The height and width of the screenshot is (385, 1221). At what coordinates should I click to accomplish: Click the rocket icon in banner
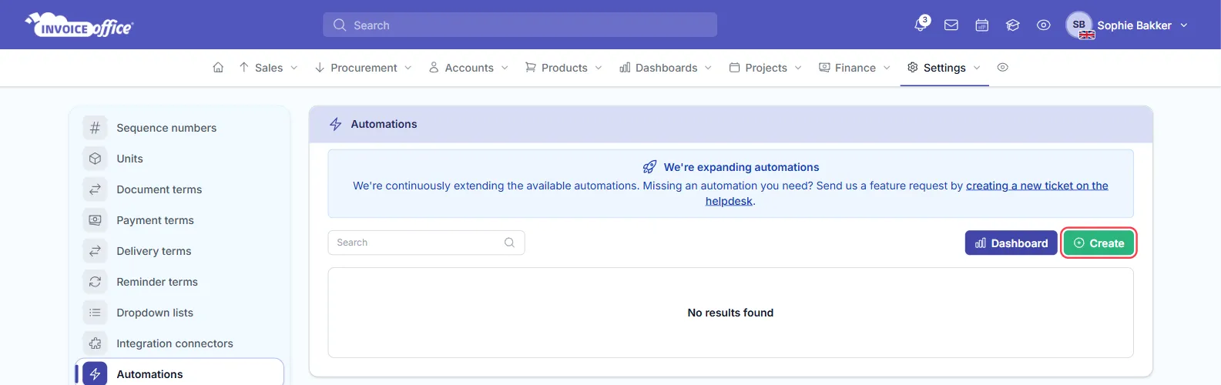650,167
